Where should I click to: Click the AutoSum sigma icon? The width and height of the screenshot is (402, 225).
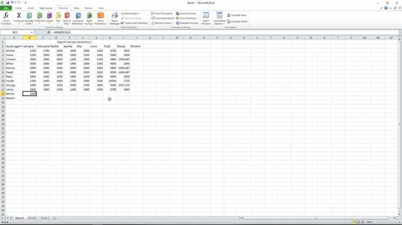click(x=19, y=15)
